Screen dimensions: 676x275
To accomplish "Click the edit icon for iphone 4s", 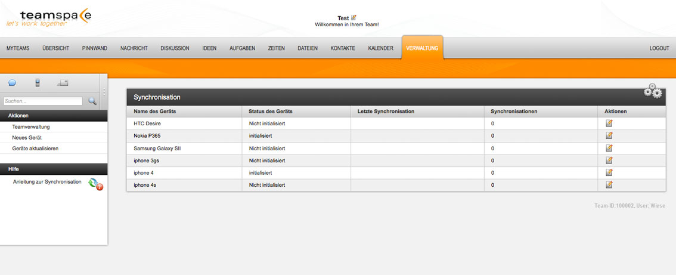I will pos(609,185).
